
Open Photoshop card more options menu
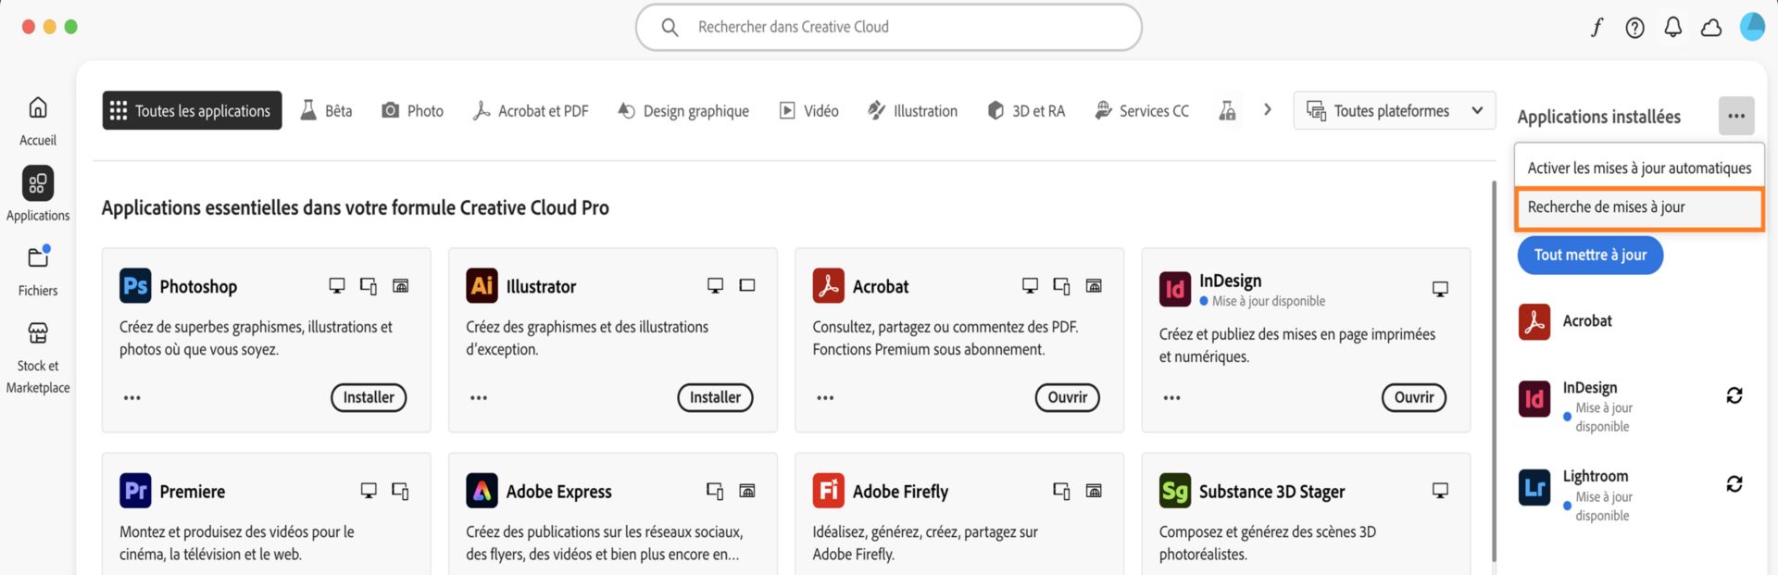[132, 398]
